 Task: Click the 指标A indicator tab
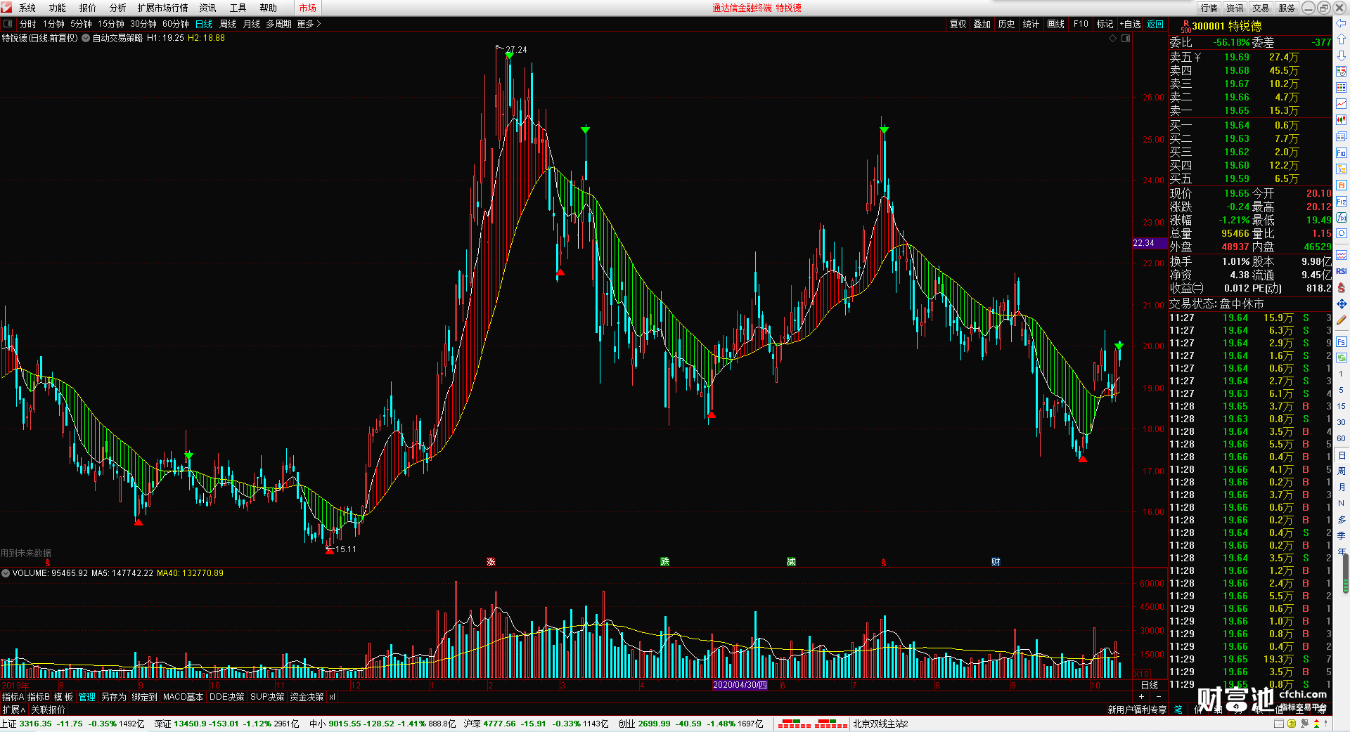pos(13,697)
